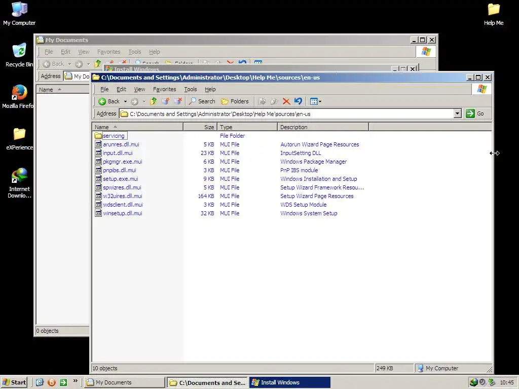
Task: Switch to Install Windows taskbar button
Action: tap(289, 382)
